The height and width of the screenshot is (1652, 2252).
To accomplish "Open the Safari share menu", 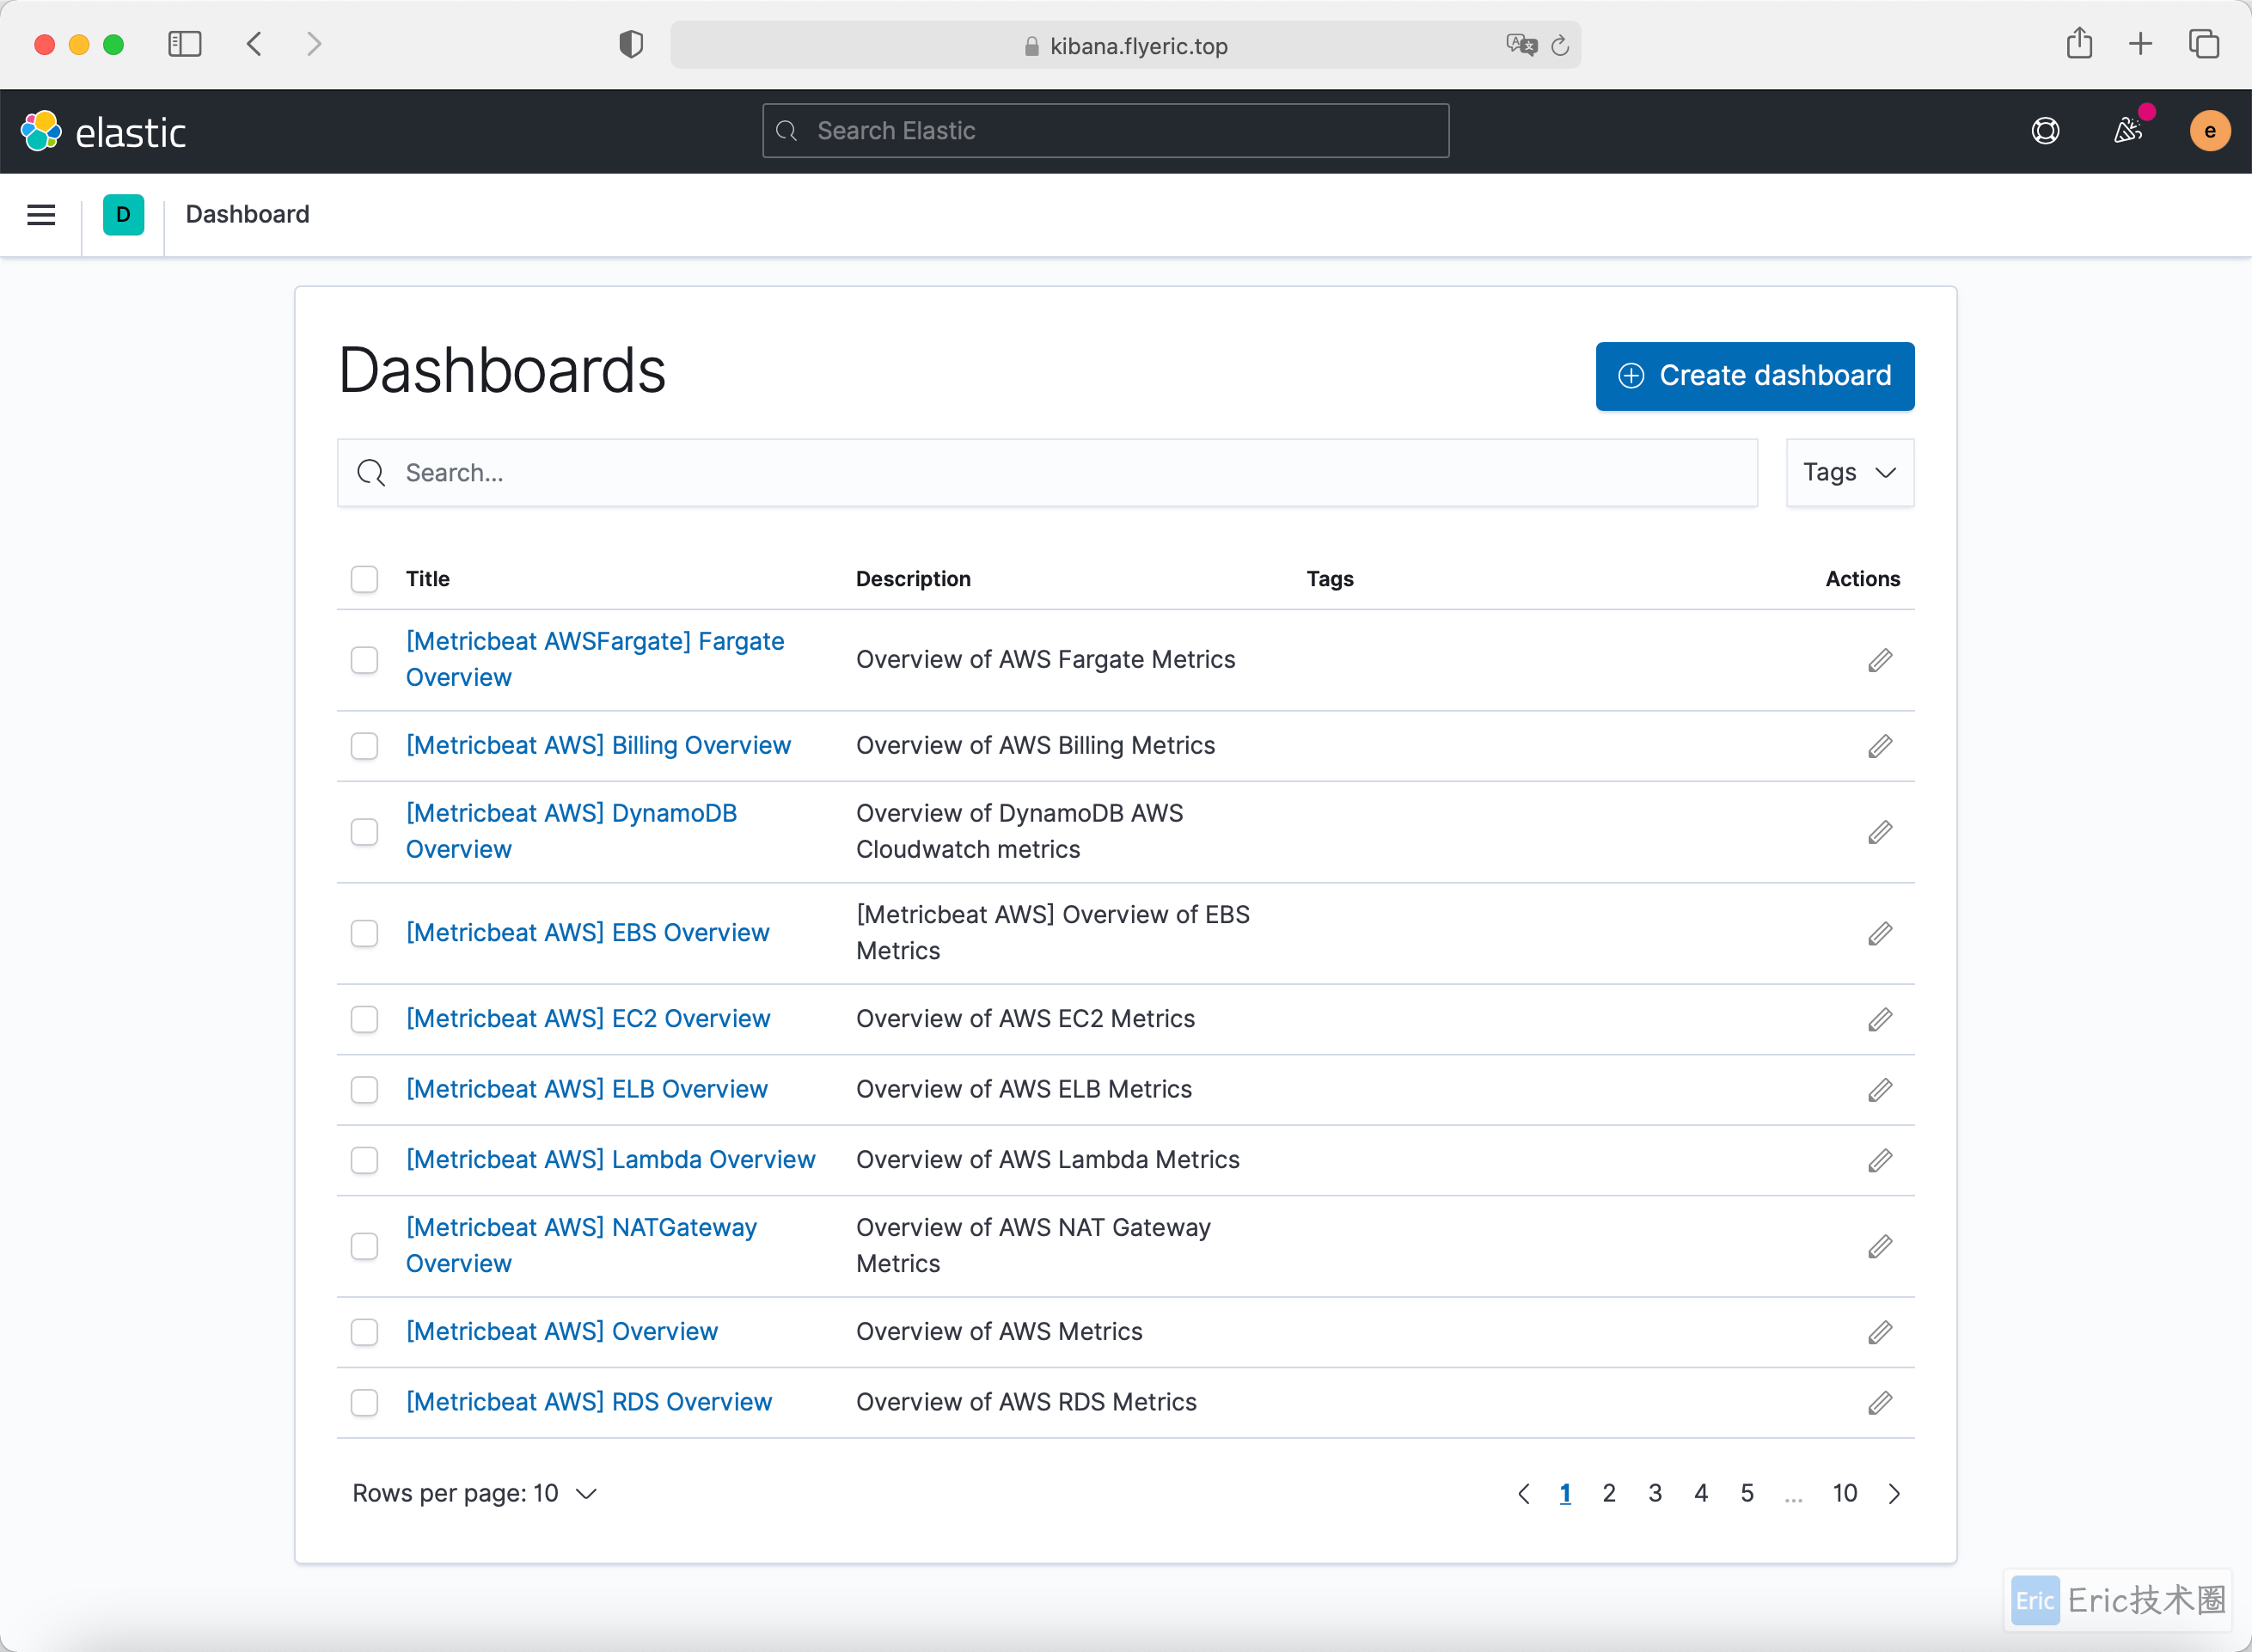I will click(x=2079, y=43).
